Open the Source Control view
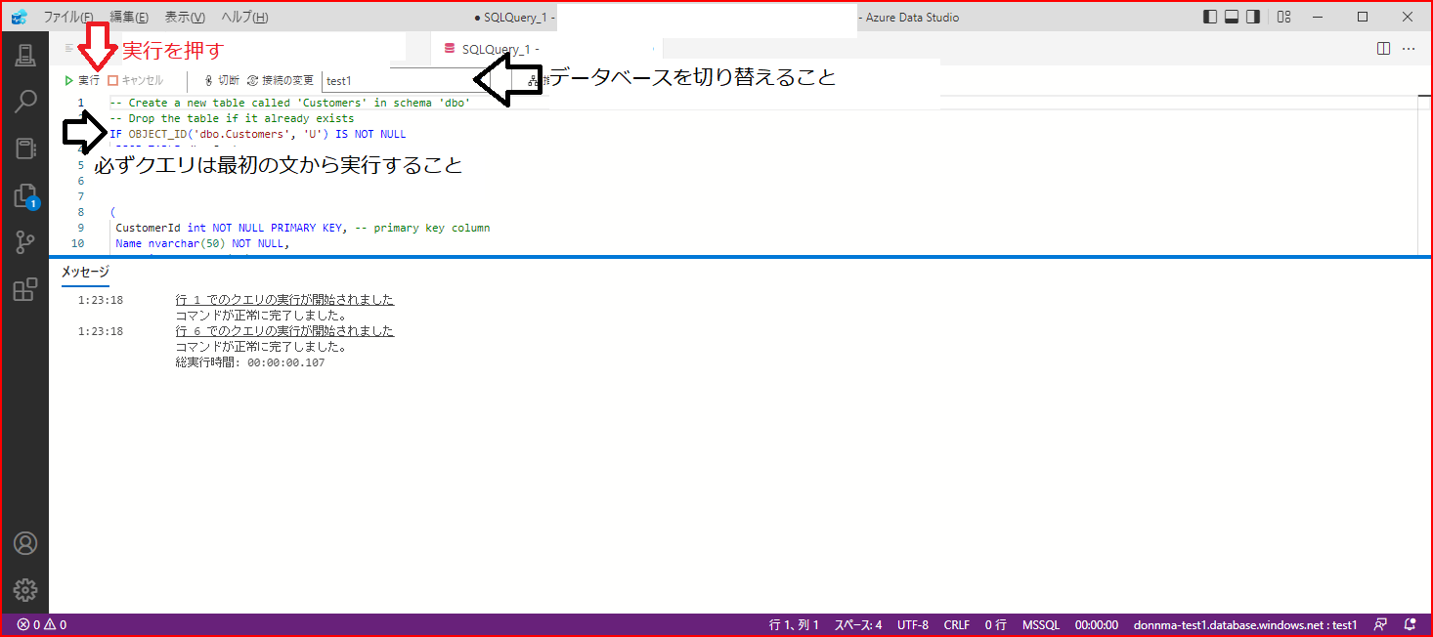This screenshot has height=637, width=1433. click(25, 243)
